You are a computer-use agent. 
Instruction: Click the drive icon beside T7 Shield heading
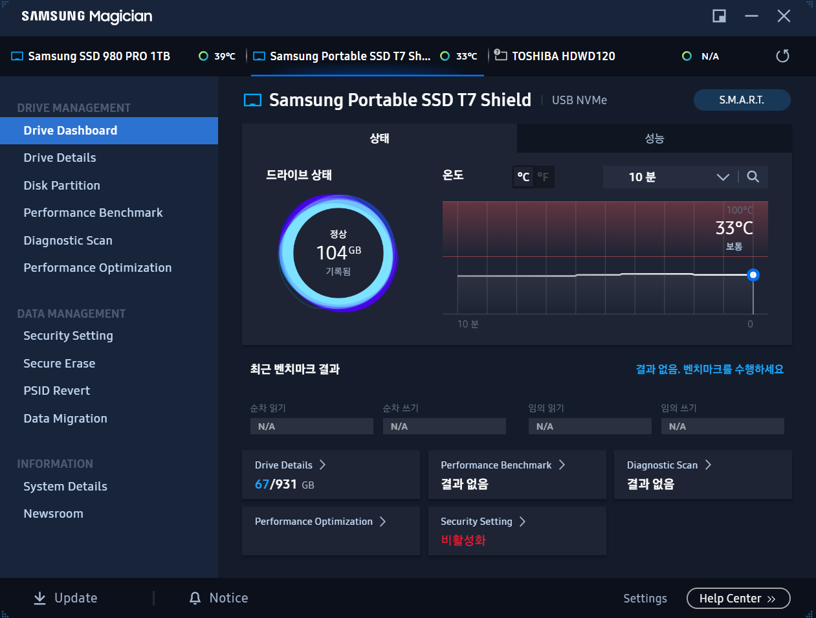coord(252,100)
